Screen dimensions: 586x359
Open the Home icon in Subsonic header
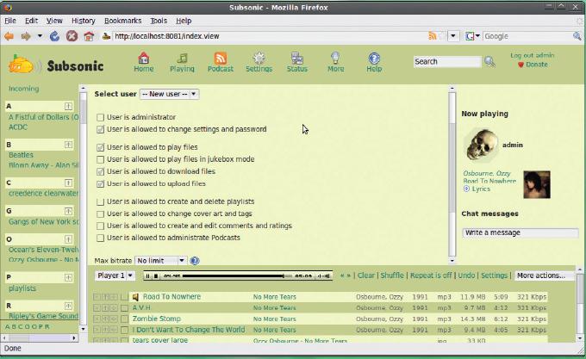(144, 59)
